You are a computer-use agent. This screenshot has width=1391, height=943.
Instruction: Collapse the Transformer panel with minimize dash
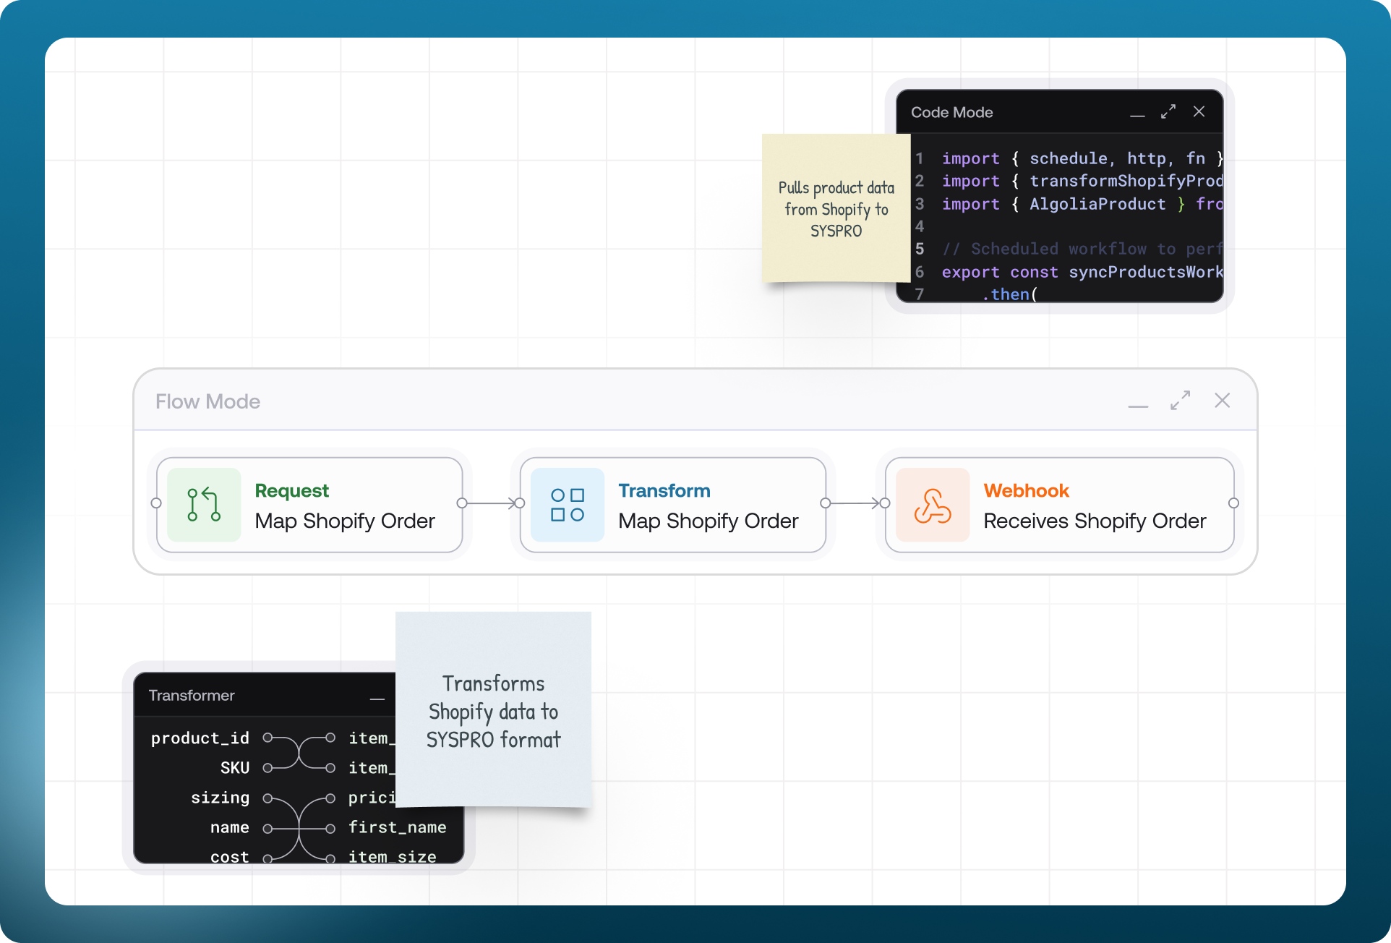tap(377, 698)
